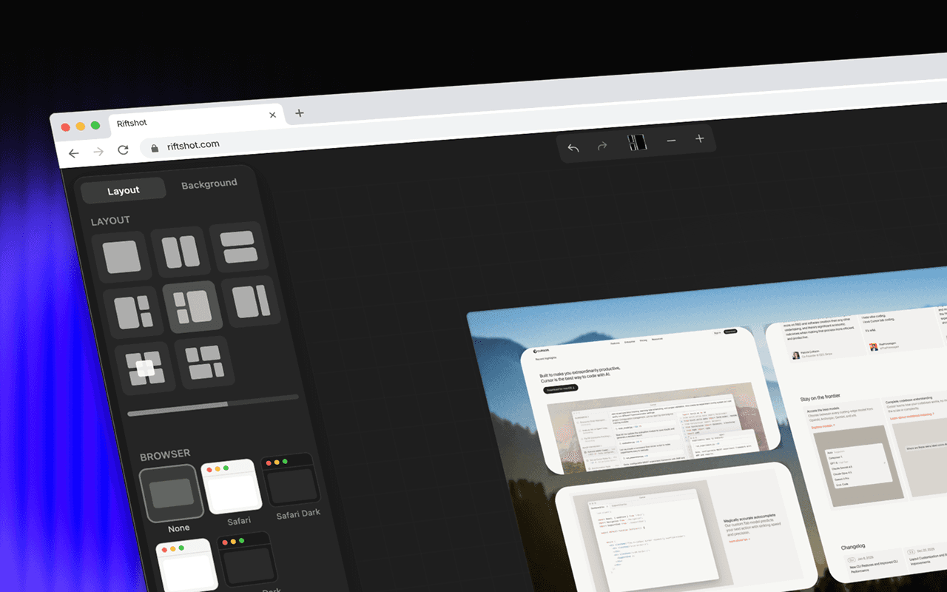Screen dimensions: 947x592
Task: Click the browser back navigation arrow
Action: click(73, 152)
